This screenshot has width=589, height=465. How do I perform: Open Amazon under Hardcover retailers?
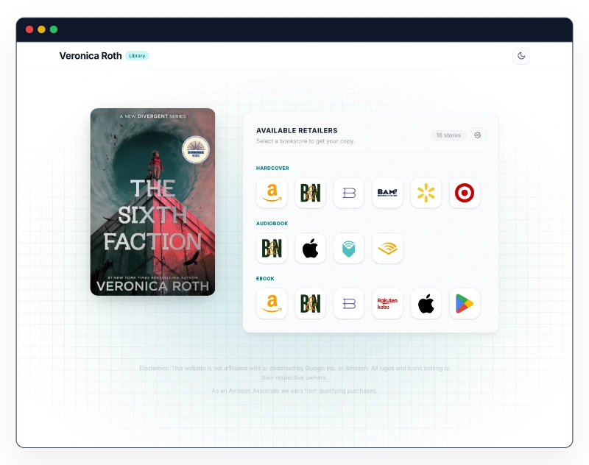[x=272, y=193]
